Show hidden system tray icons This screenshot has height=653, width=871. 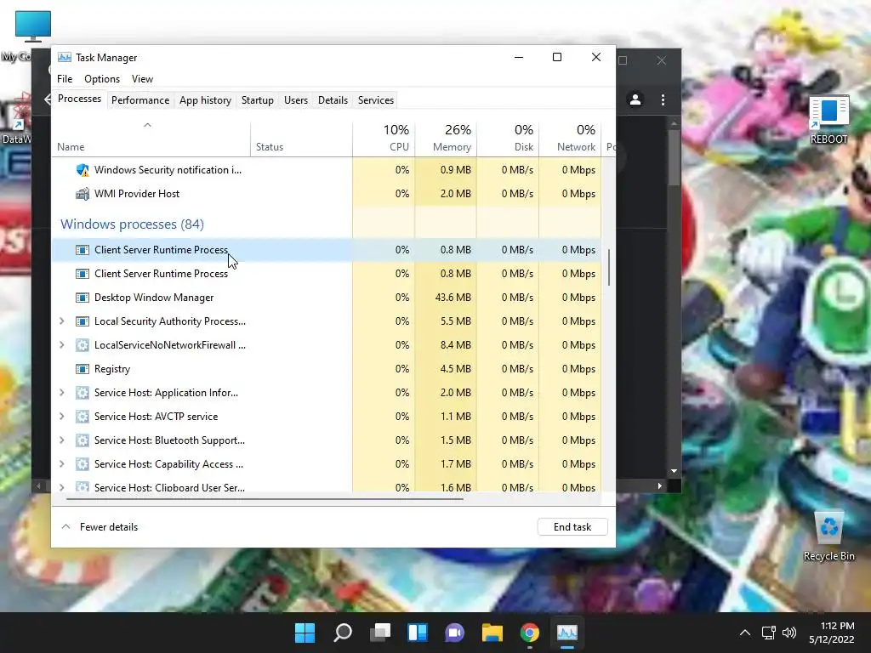[745, 633]
